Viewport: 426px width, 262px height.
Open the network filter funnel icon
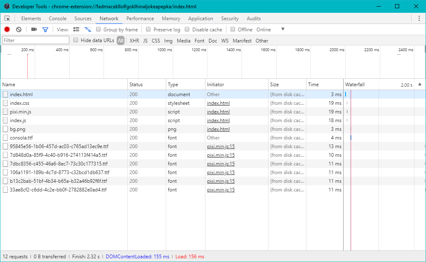click(46, 29)
